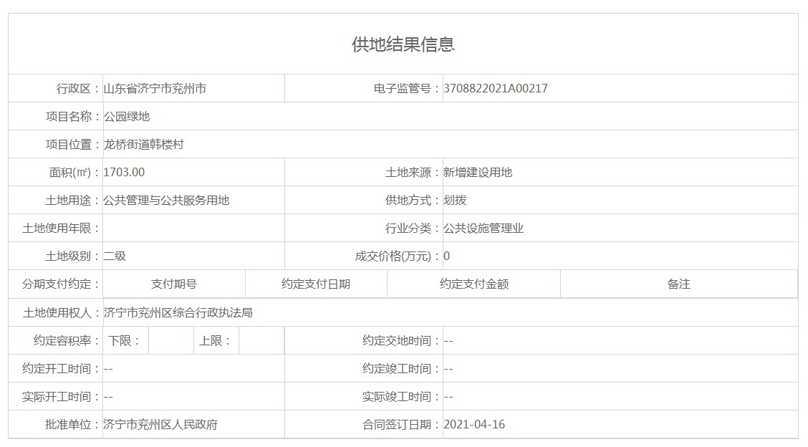This screenshot has width=808, height=447.
Task: Click the 约定支付金额 column header
Action: tap(473, 284)
